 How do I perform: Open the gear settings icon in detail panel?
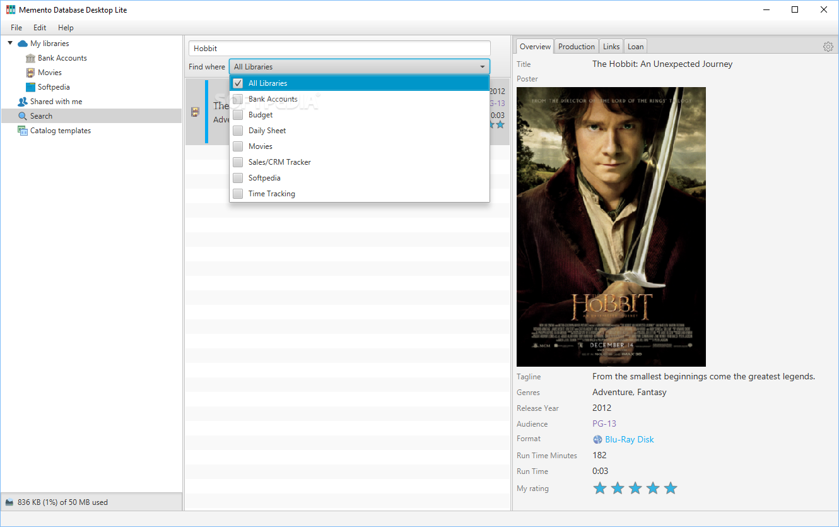click(x=828, y=47)
